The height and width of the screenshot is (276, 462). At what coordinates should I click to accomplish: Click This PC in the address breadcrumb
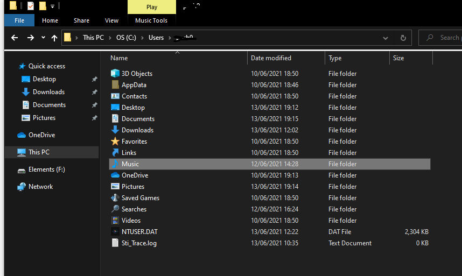pos(93,38)
